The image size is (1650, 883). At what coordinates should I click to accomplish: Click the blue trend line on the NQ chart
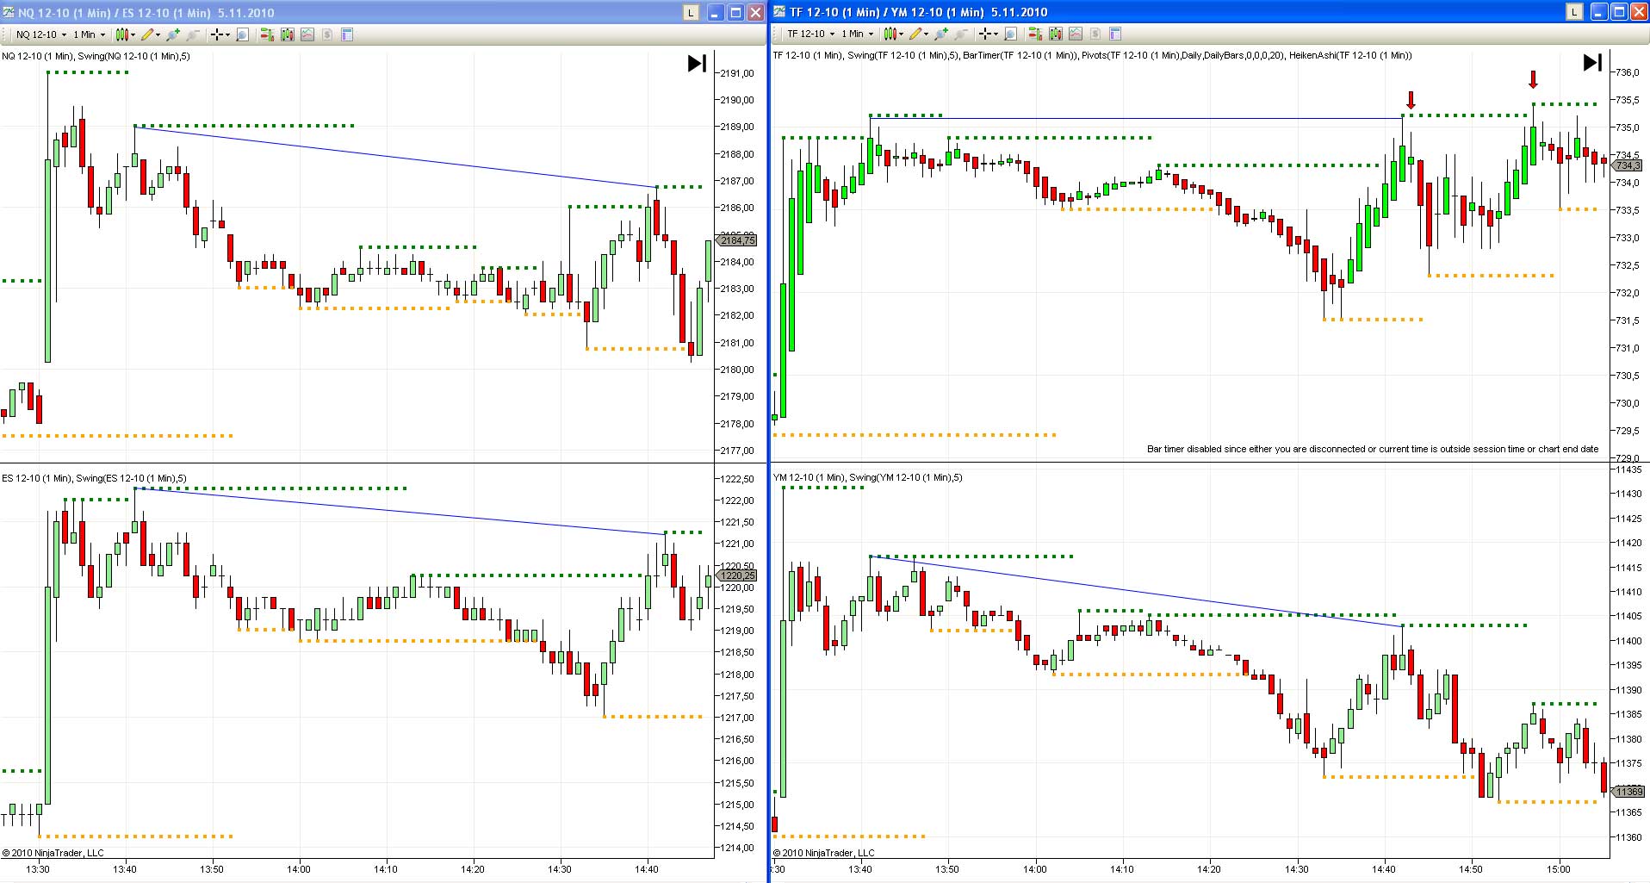pyautogui.click(x=396, y=157)
